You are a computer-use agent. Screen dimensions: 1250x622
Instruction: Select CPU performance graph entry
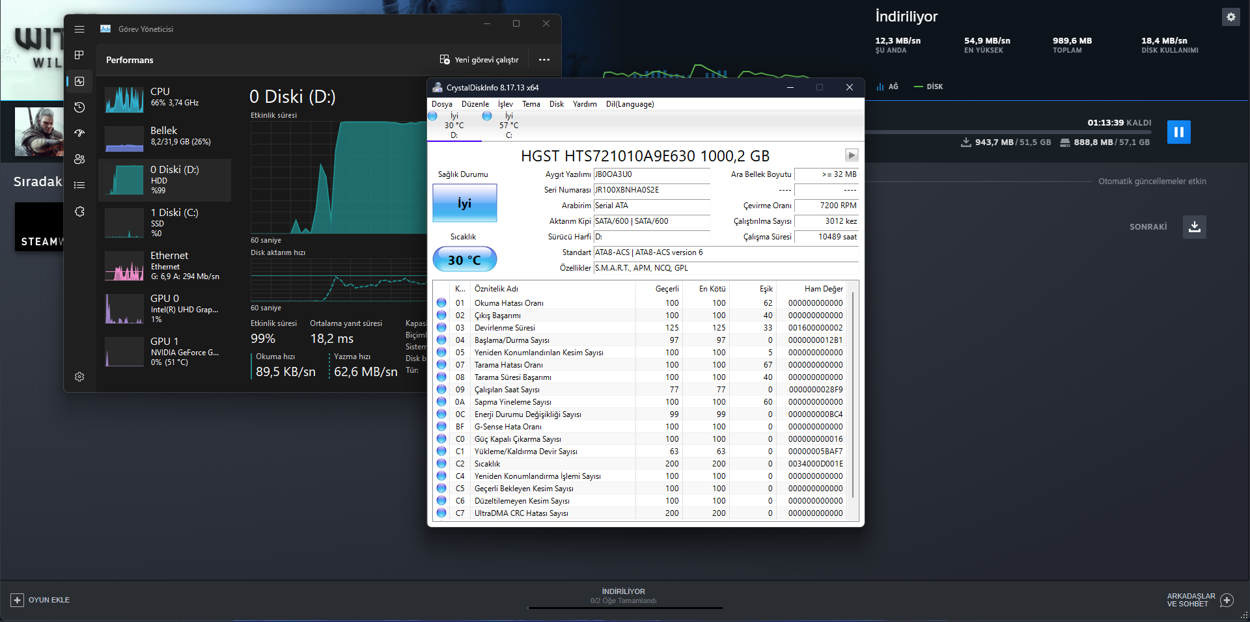point(165,98)
